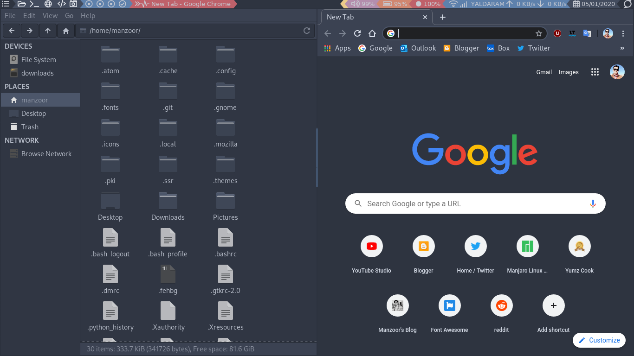The image size is (634, 356).
Task: Open terminal from top panel icon
Action: [x=34, y=4]
